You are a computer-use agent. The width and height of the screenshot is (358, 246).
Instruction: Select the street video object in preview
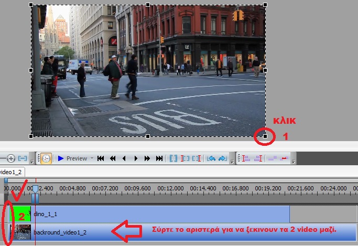point(148,71)
